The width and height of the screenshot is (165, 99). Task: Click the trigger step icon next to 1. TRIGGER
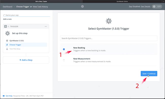(6, 26)
